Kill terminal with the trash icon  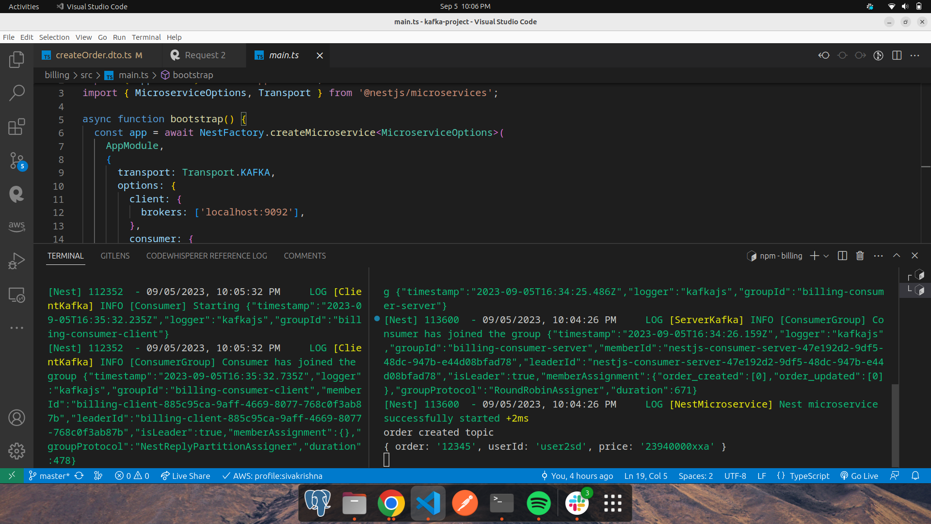860,256
